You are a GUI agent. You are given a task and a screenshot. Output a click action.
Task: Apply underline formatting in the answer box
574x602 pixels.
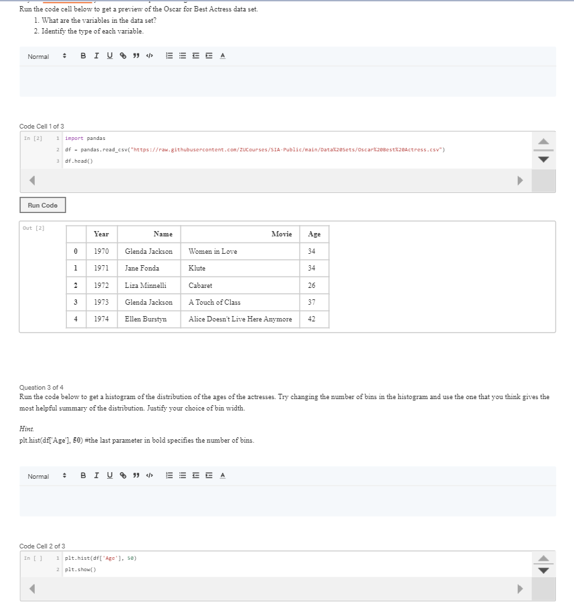pyautogui.click(x=110, y=56)
